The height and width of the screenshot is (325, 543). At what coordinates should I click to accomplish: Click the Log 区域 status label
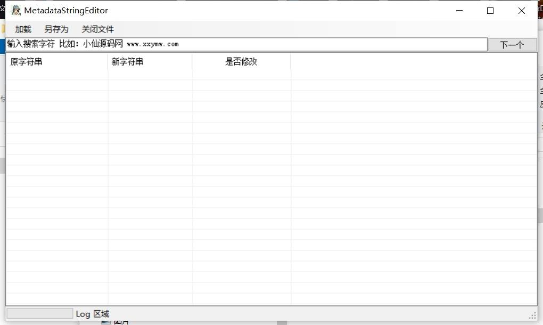[93, 314]
